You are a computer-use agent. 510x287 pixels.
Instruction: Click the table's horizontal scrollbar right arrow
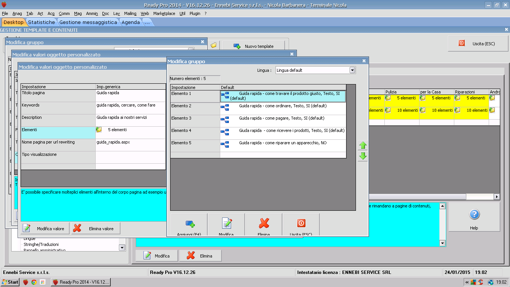(x=497, y=197)
